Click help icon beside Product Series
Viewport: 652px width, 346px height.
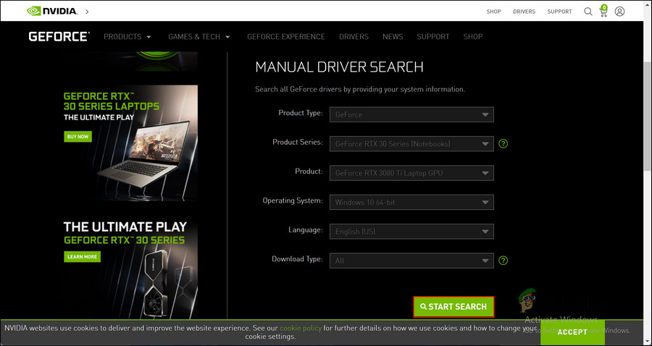coord(503,144)
